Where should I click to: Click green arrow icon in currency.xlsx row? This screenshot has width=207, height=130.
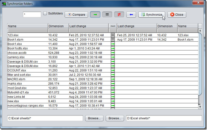[x=113, y=57]
